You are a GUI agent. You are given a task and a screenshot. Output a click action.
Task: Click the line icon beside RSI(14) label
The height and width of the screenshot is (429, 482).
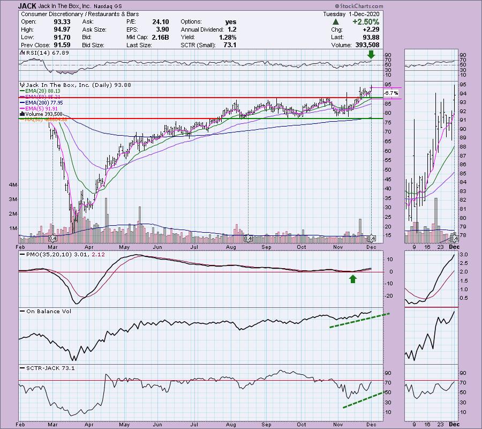pos(22,53)
